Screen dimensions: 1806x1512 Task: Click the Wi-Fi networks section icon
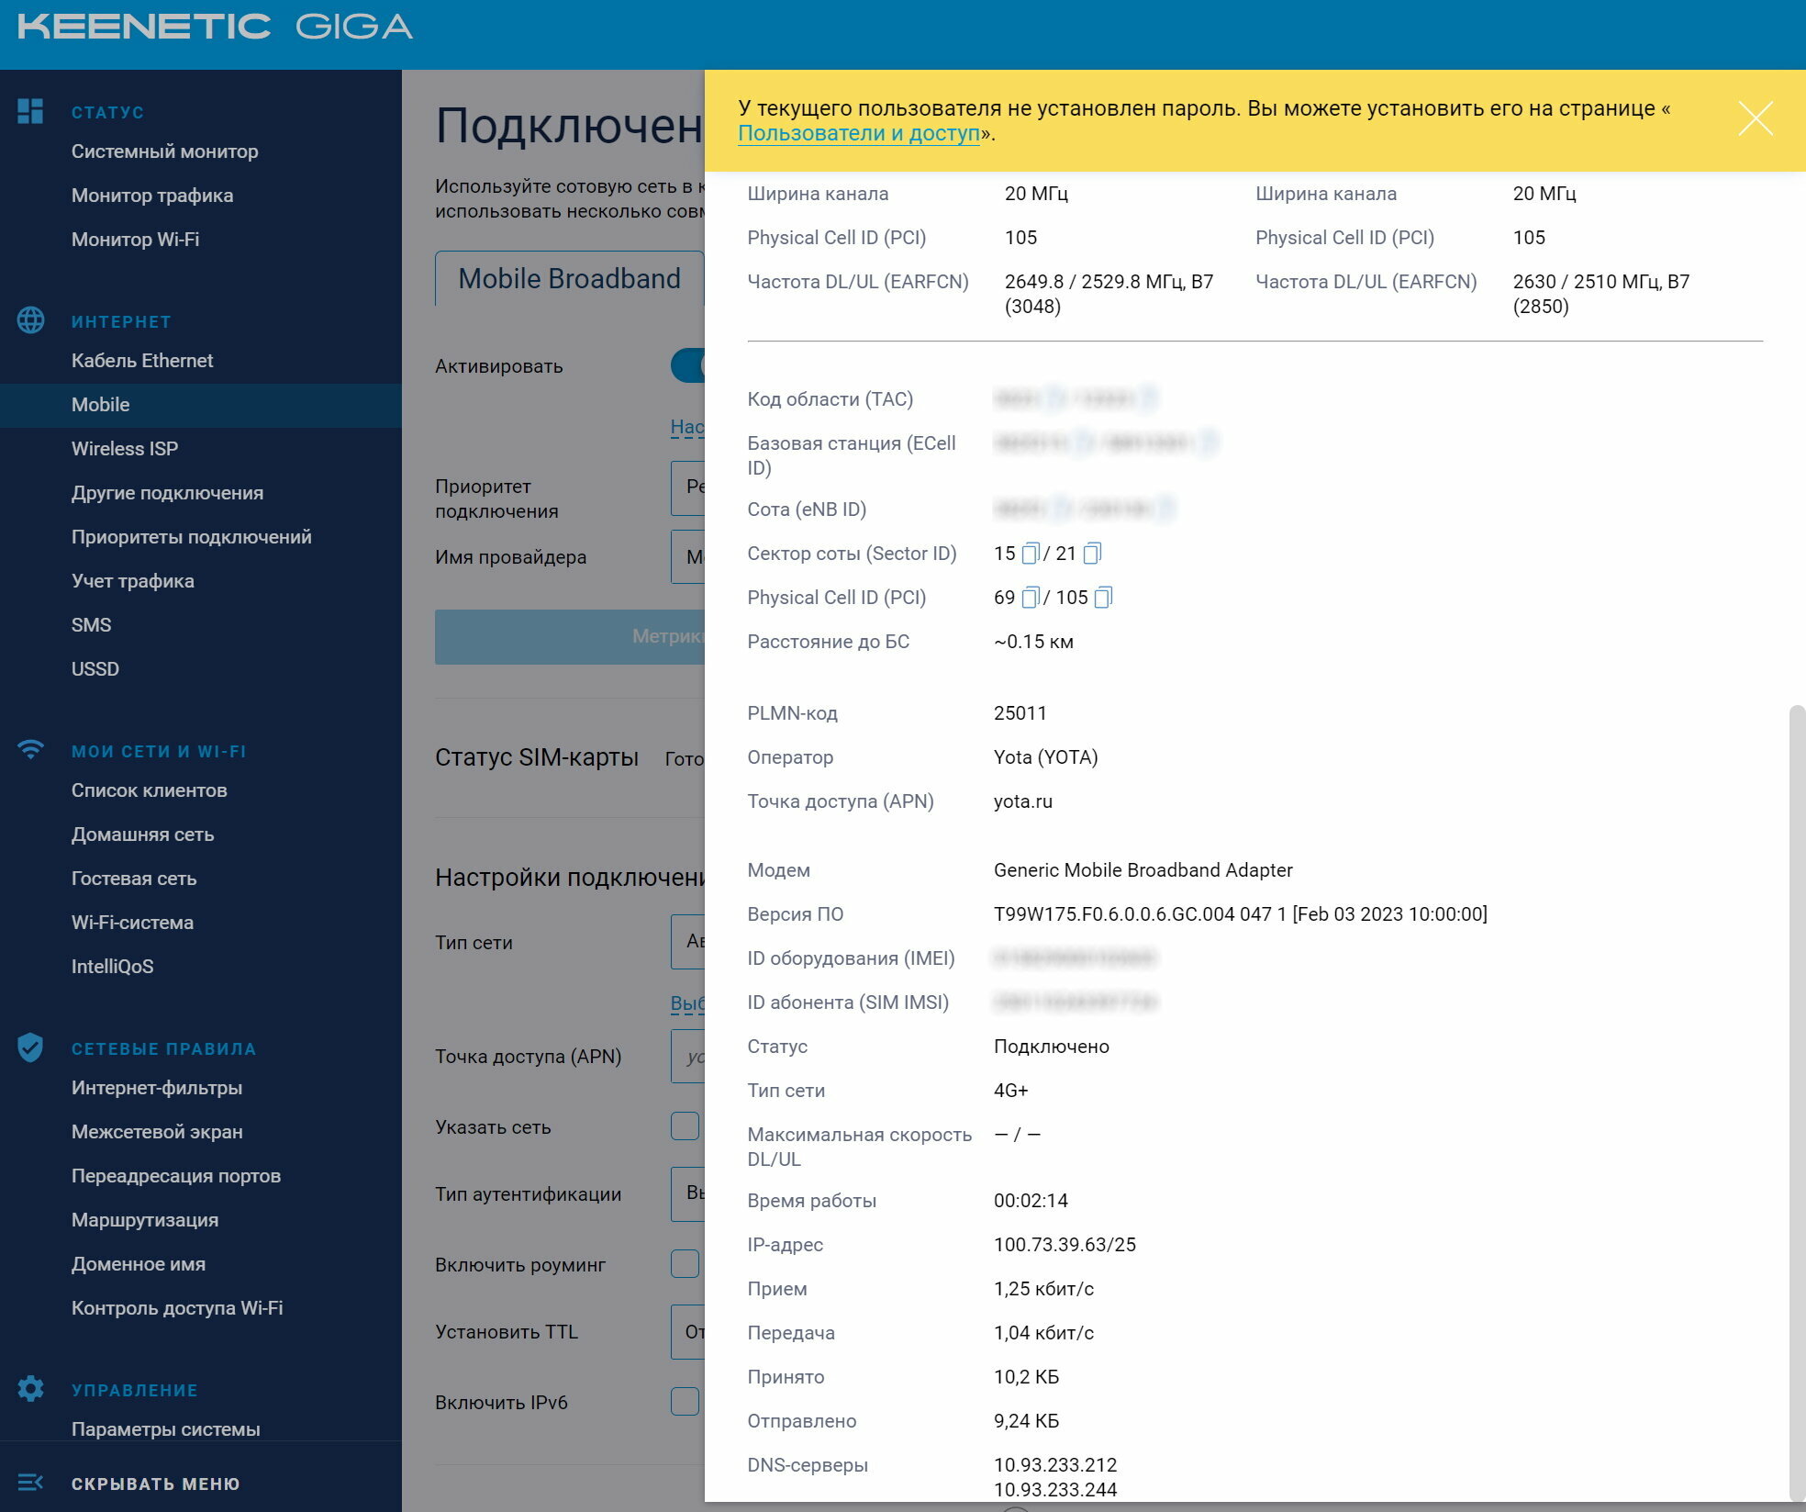pos(30,750)
